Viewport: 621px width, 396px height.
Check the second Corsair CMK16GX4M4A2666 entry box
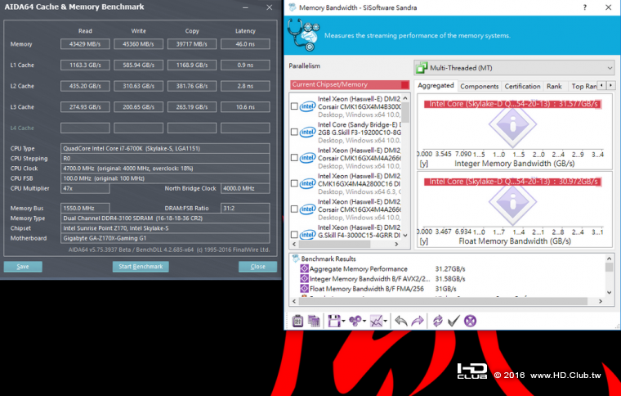pos(294,209)
